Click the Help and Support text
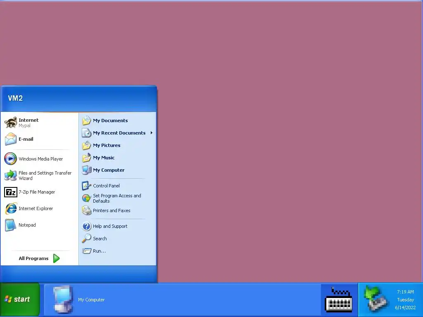The height and width of the screenshot is (317, 423). (110, 226)
